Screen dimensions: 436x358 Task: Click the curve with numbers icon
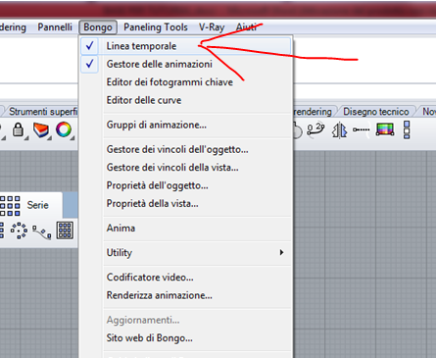tap(315, 130)
